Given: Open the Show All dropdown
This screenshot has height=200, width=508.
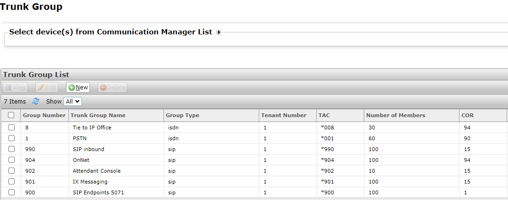Looking at the screenshot, I should click(x=73, y=101).
